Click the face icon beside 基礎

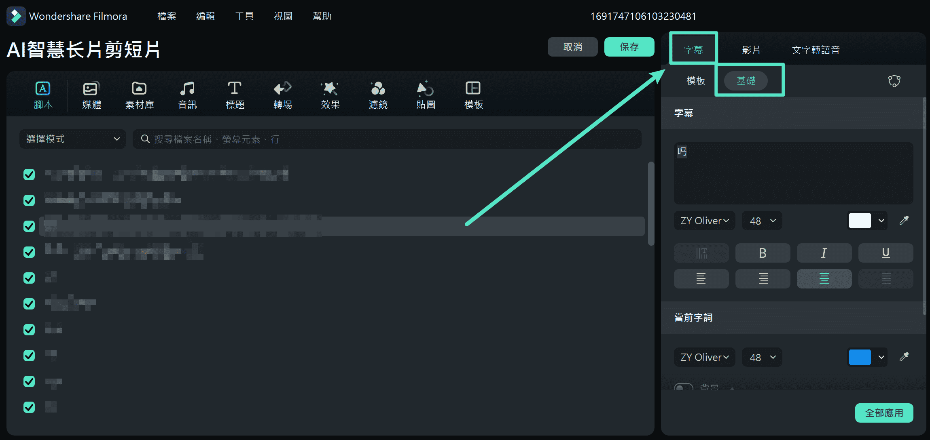[x=894, y=81]
